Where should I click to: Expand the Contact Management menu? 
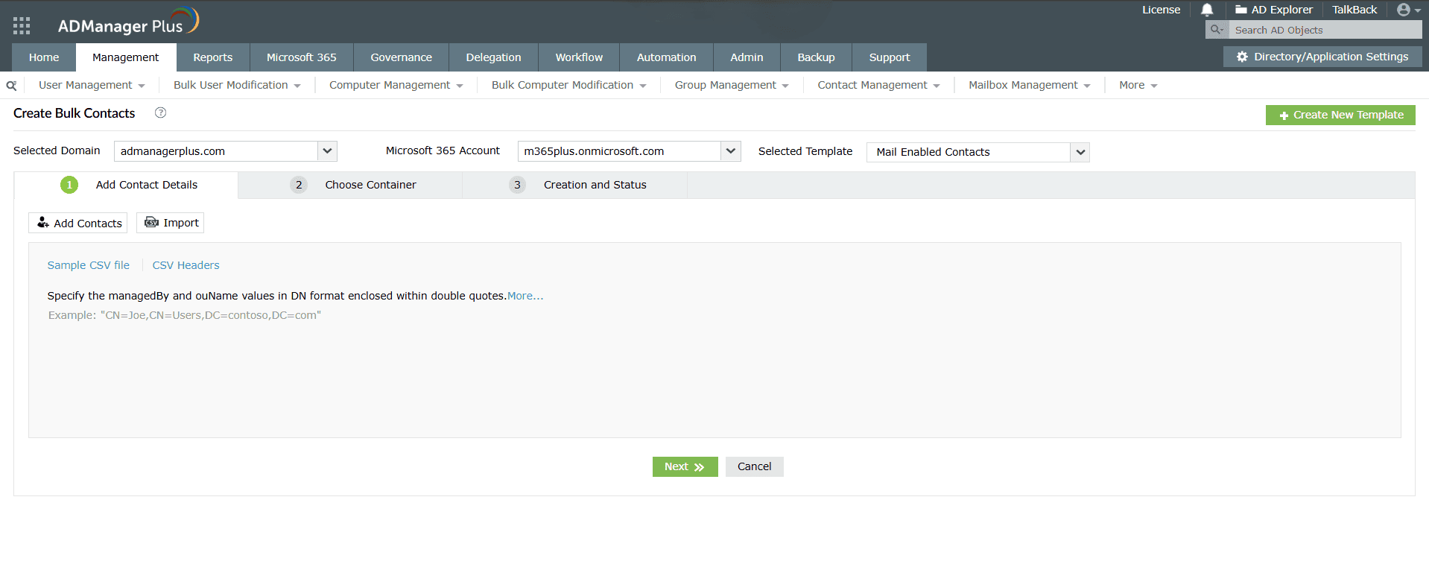click(879, 85)
